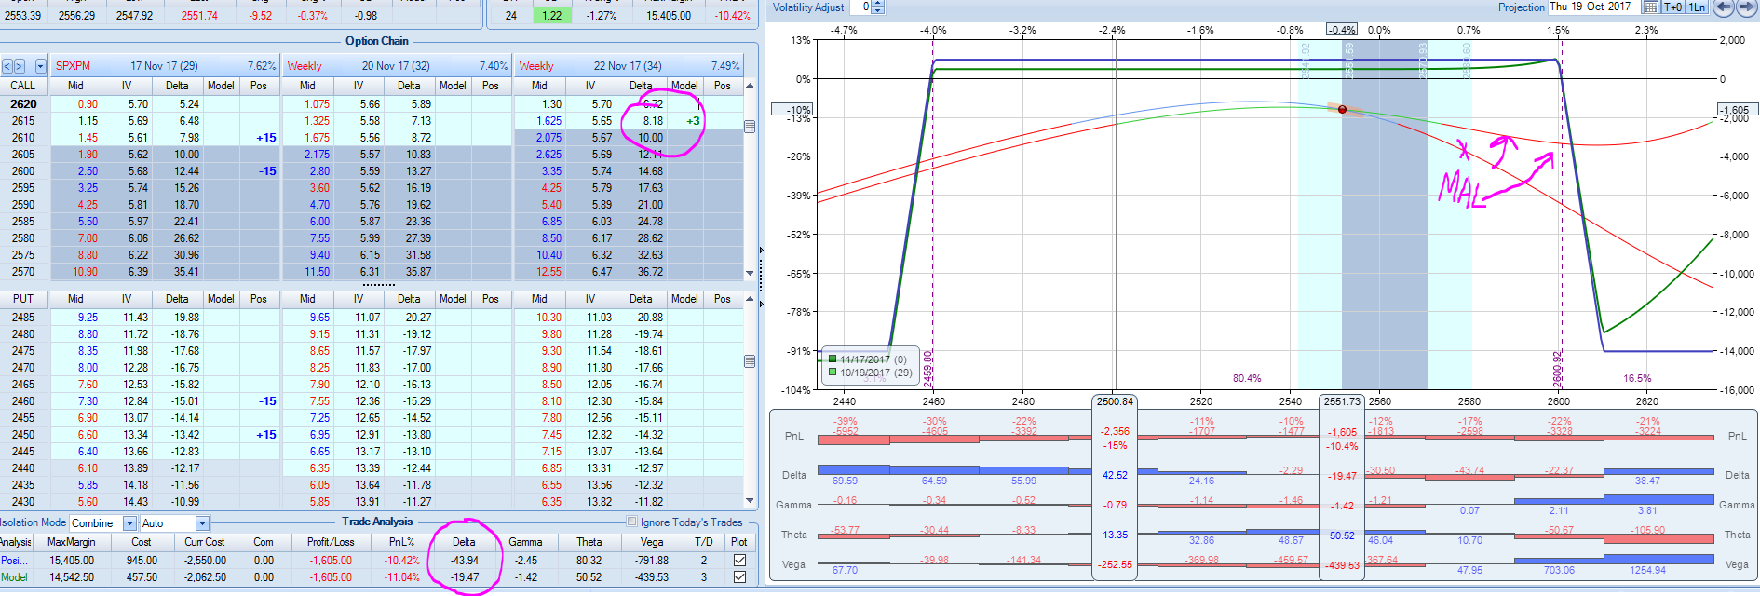Step projection date back with left arrow
This screenshot has width=1760, height=596.
(1724, 7)
